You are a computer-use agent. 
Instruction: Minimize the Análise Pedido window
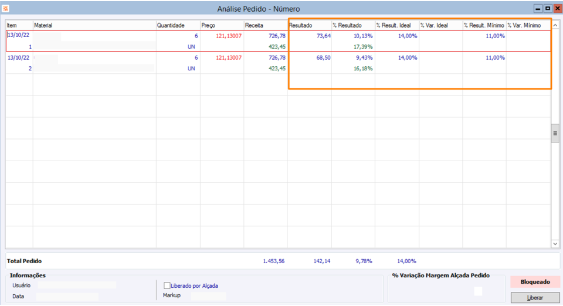tap(538, 9)
